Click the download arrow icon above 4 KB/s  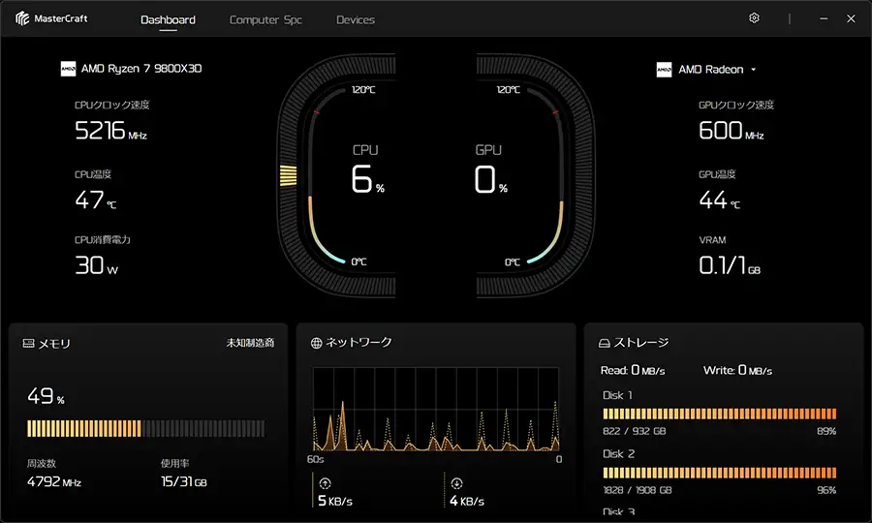[456, 483]
